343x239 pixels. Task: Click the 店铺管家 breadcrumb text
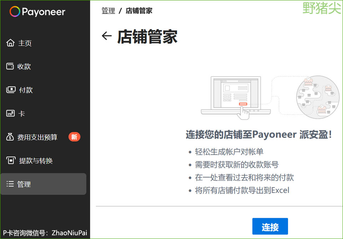[139, 10]
